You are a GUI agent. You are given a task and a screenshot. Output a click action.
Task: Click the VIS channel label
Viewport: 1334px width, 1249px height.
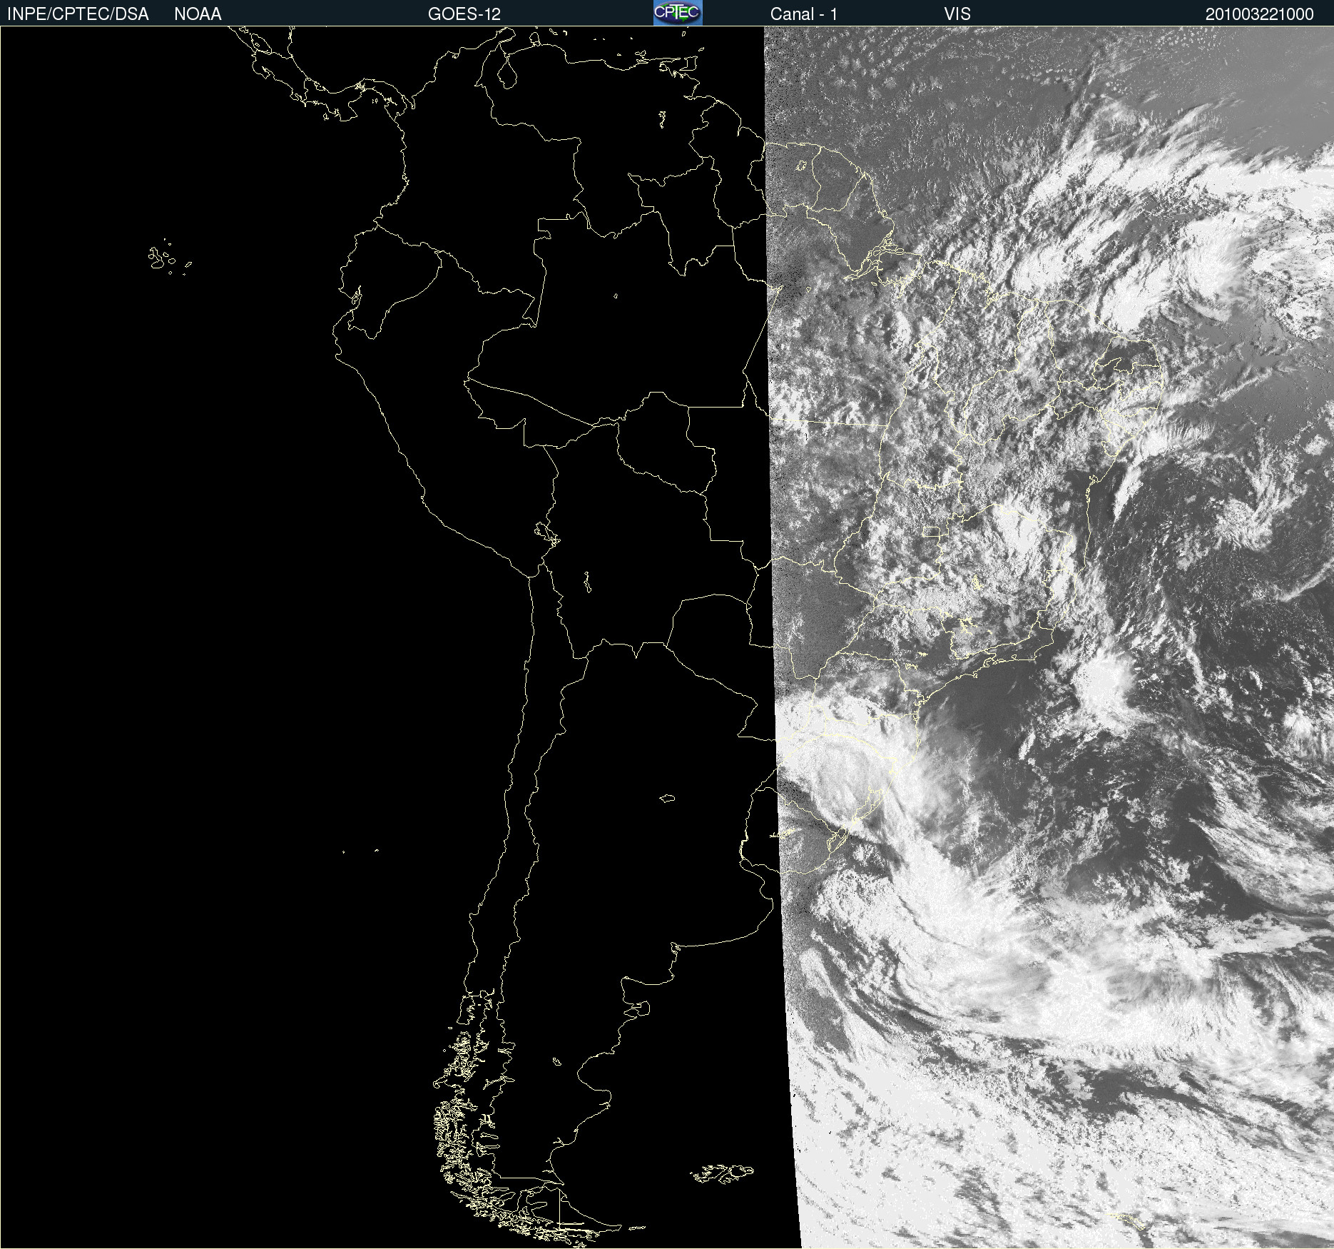coord(957,14)
